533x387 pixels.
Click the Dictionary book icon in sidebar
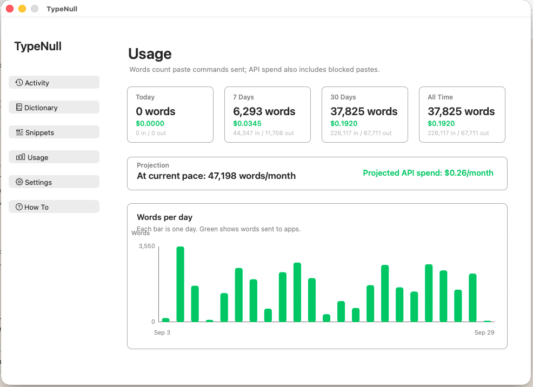coord(19,108)
